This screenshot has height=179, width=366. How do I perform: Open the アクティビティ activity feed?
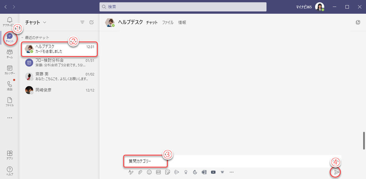pyautogui.click(x=9, y=22)
